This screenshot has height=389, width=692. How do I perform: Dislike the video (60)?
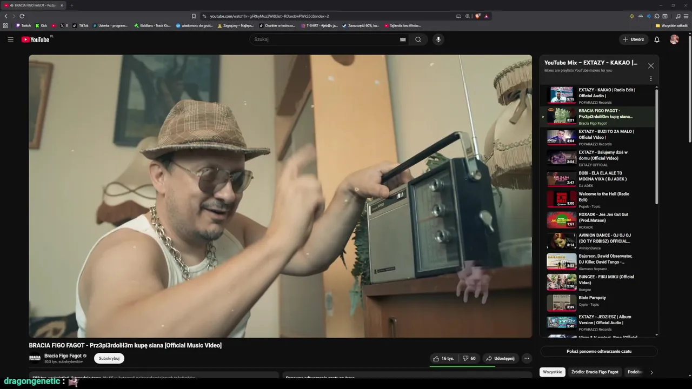click(469, 358)
